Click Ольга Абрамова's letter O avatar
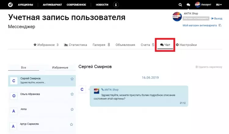Screen dimensions: 229x134 [14, 96]
